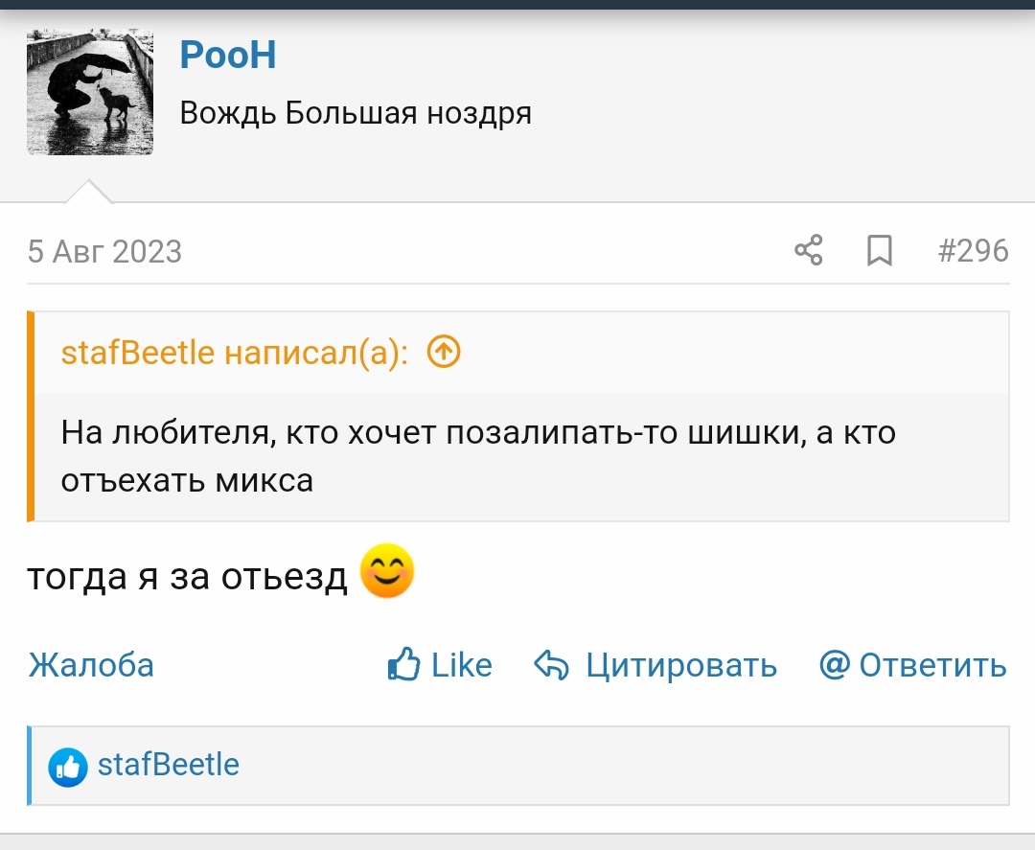Open the stafBeetle написал(а) quote header
The image size is (1035, 850).
click(235, 353)
